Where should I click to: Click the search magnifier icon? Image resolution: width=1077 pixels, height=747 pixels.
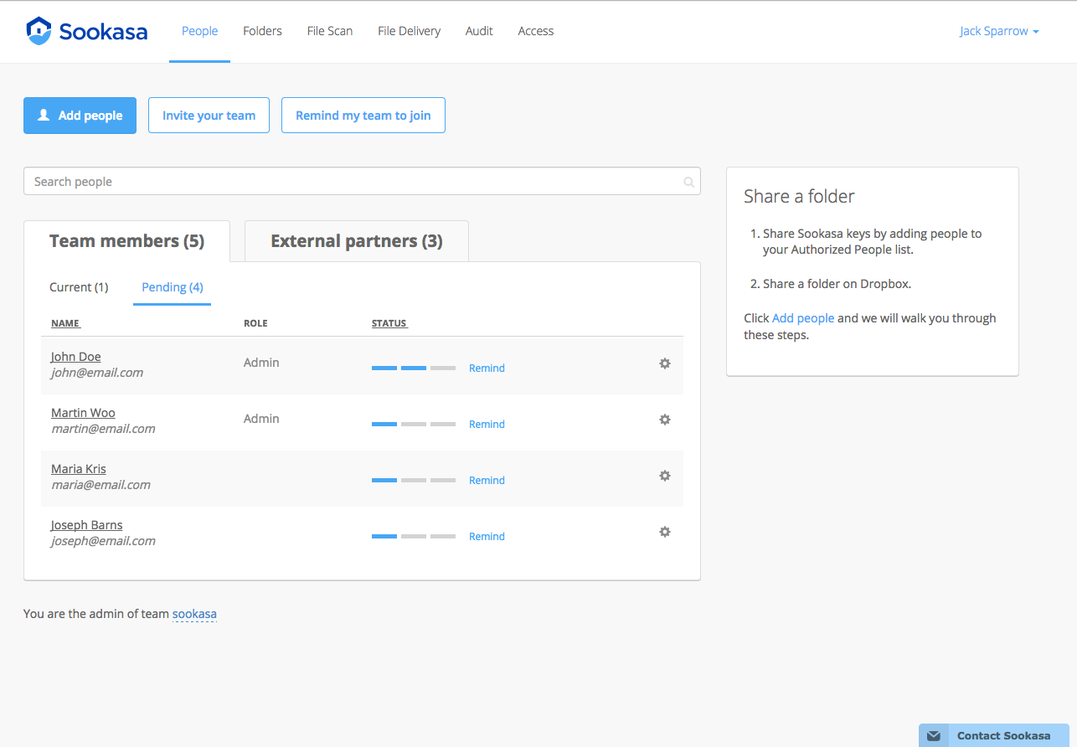tap(688, 182)
